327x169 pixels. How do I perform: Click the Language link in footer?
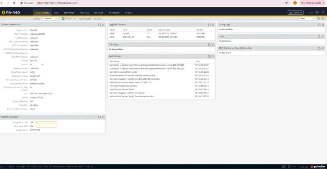304,167
